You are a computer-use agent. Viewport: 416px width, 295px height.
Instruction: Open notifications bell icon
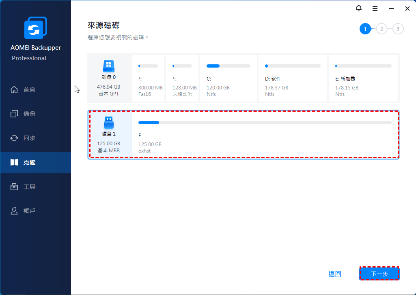pos(359,8)
